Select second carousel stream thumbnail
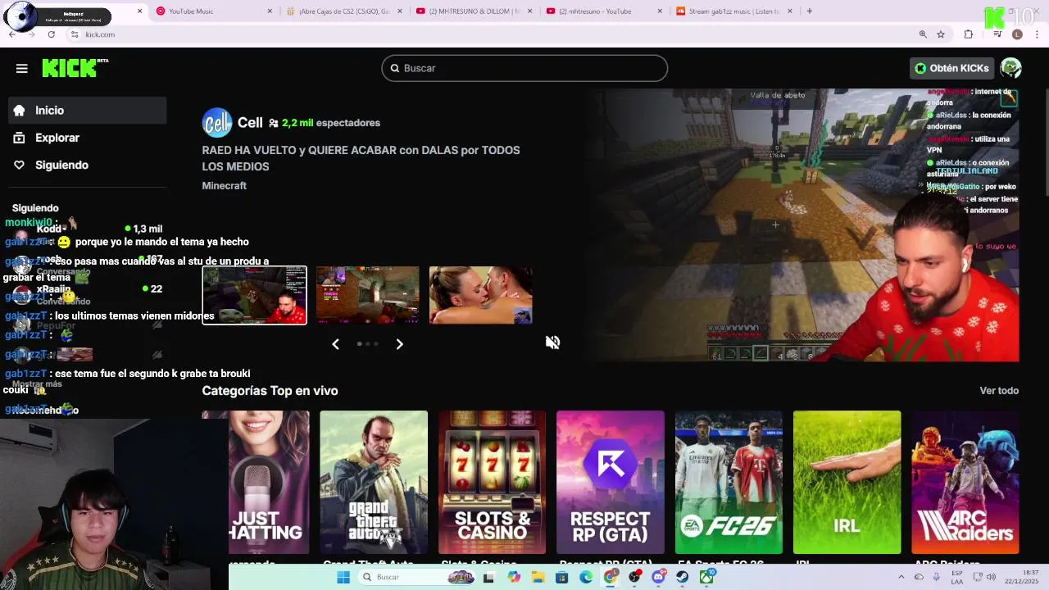Viewport: 1049px width, 590px height. [x=368, y=295]
